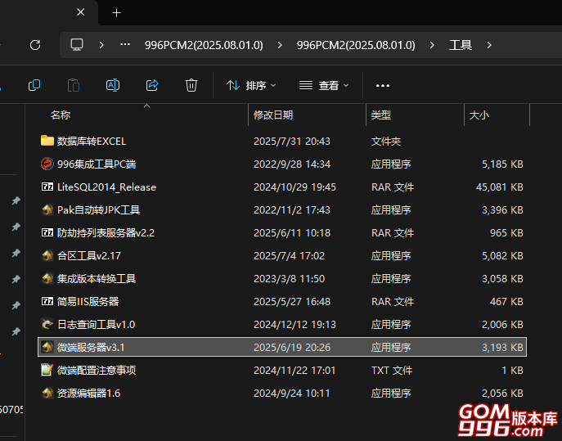Select the 微端配置注意事项 text file icon
Viewport: 562px width, 441px height.
point(47,370)
